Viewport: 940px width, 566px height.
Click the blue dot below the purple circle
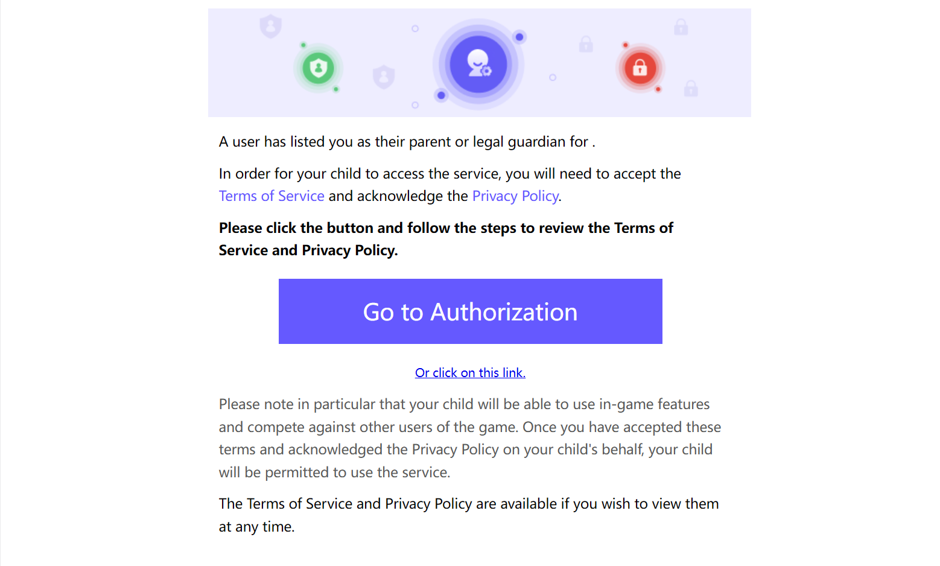click(440, 95)
